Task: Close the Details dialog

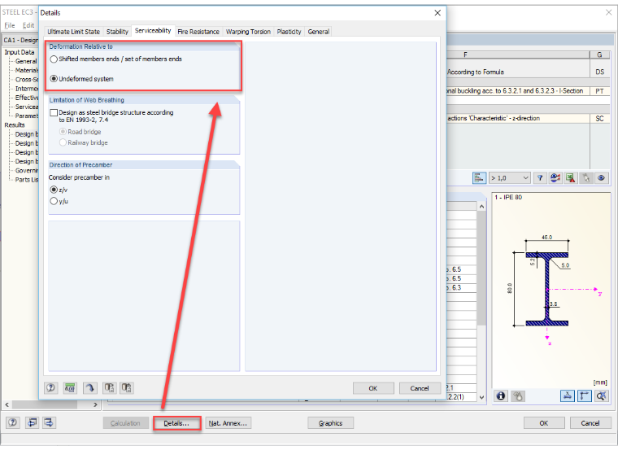Action: (x=437, y=13)
